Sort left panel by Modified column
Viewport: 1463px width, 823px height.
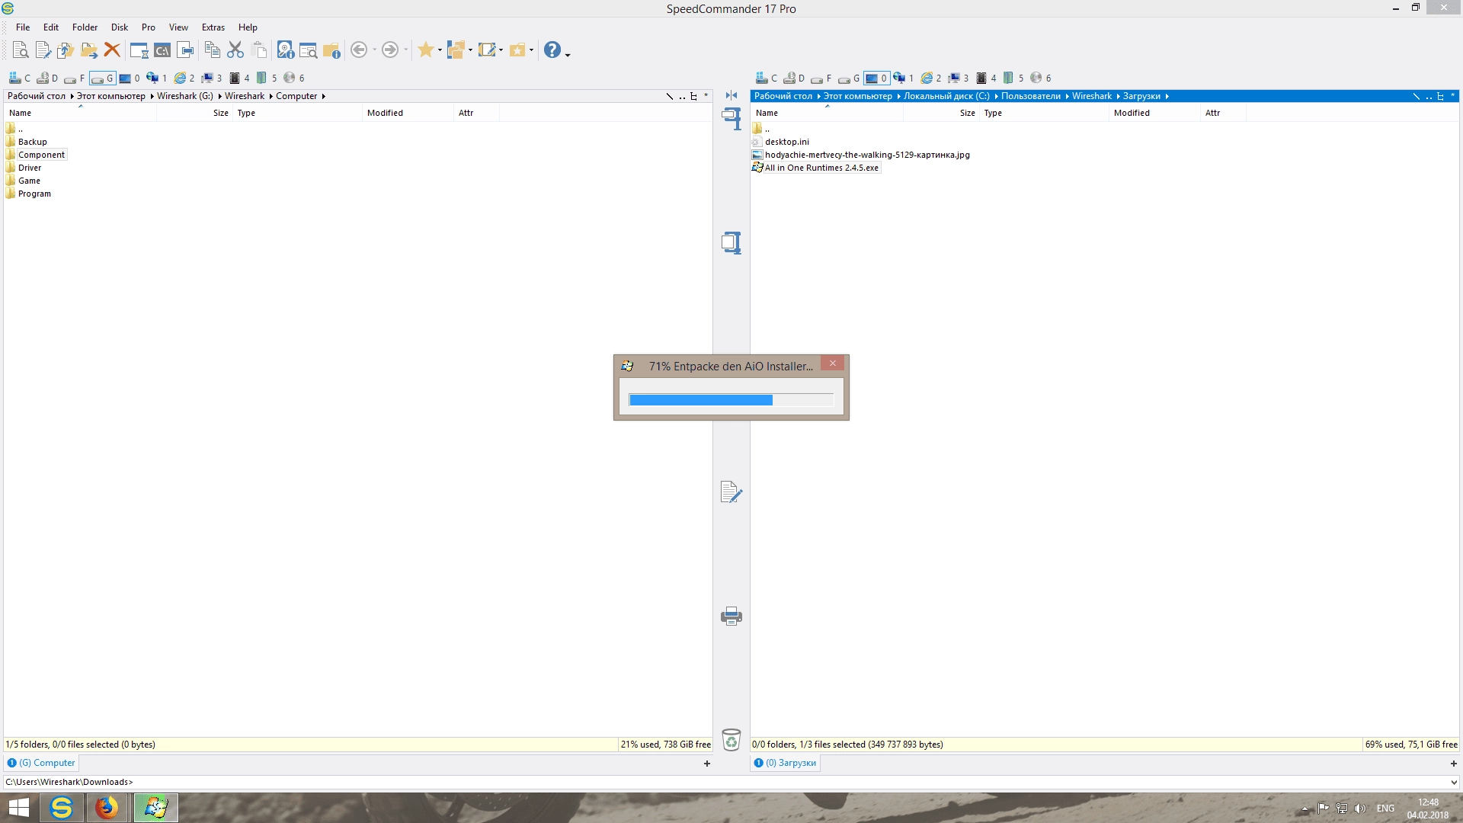pyautogui.click(x=408, y=113)
